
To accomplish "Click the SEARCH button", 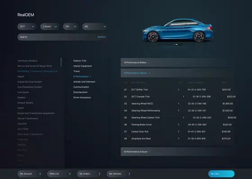I will tap(102, 37).
